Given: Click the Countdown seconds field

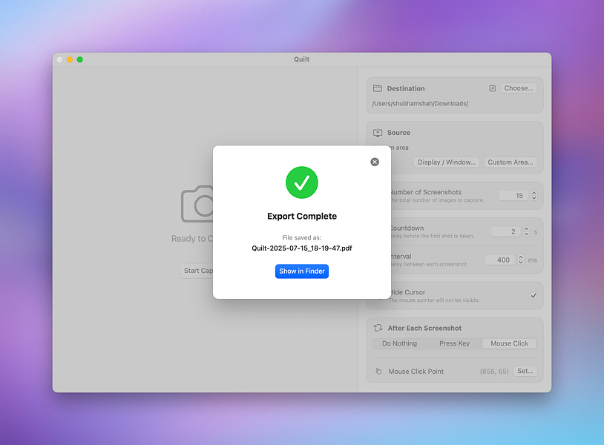Looking at the screenshot, I should pos(506,231).
